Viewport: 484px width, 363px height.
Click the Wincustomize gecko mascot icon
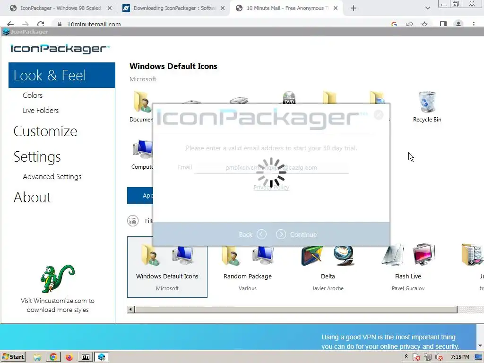57,278
